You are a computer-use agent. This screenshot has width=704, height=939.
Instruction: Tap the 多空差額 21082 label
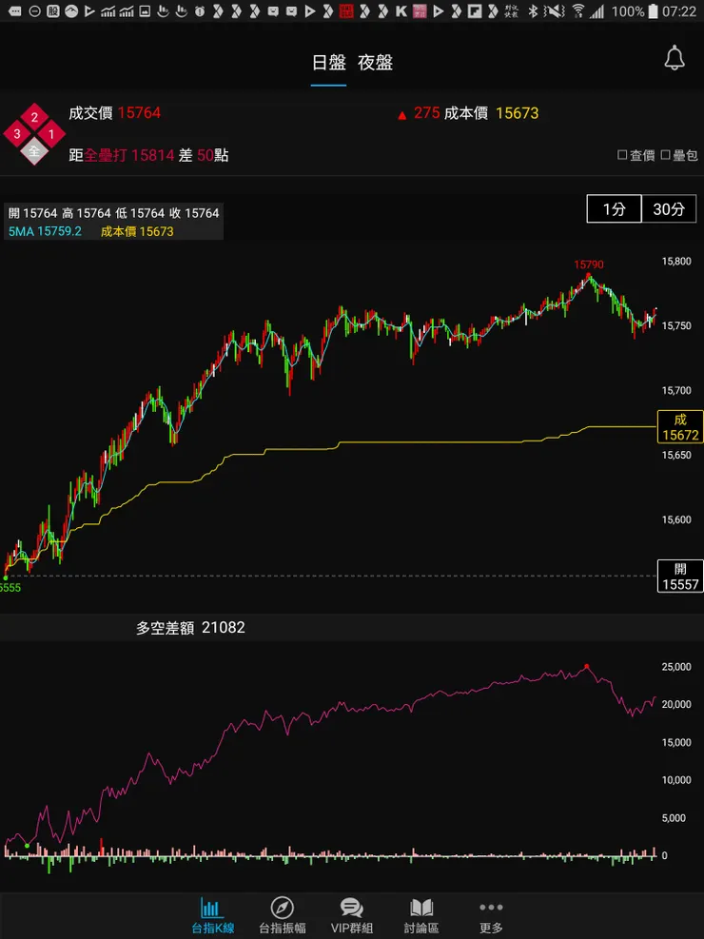[190, 628]
